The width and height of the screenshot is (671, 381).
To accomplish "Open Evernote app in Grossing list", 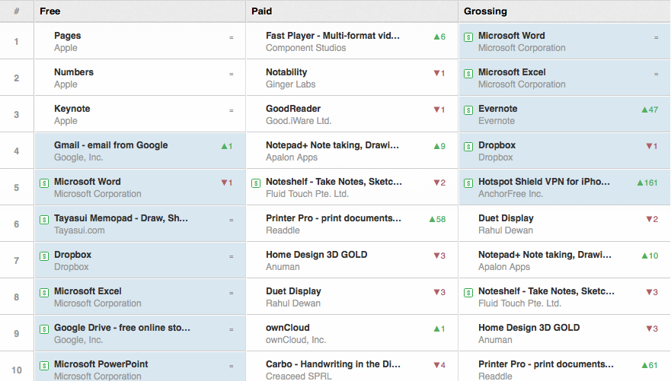I will [x=497, y=109].
